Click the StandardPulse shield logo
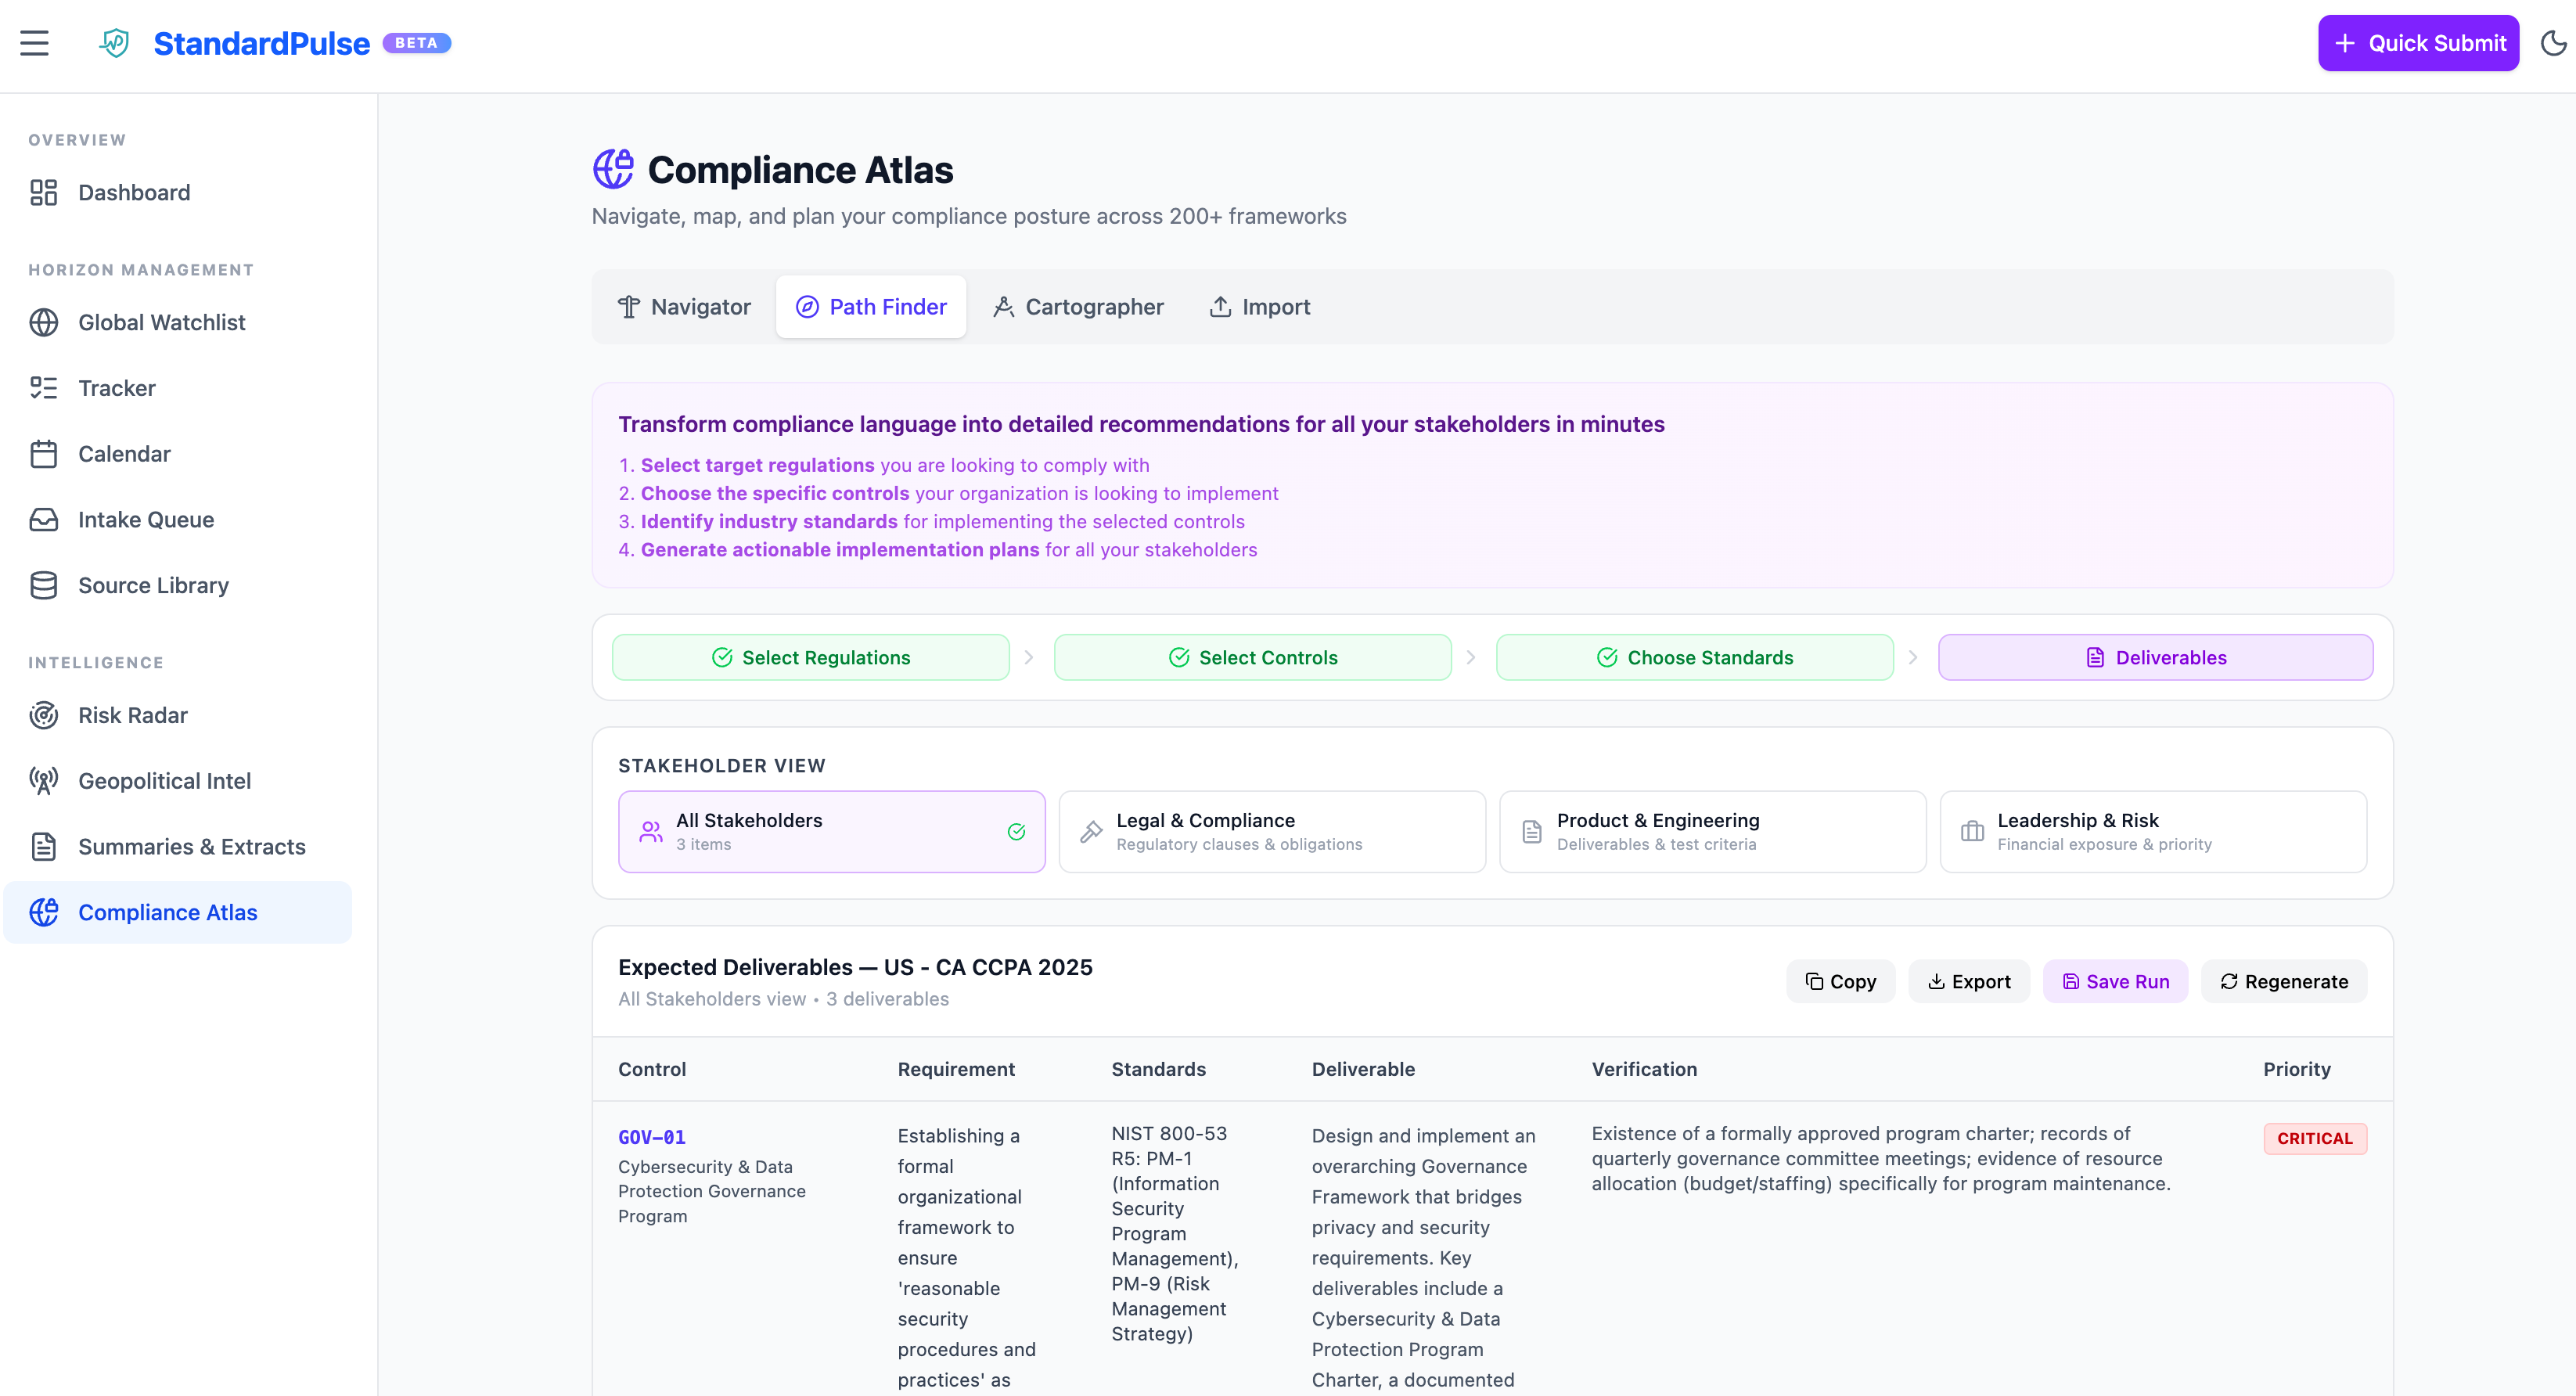 [113, 43]
